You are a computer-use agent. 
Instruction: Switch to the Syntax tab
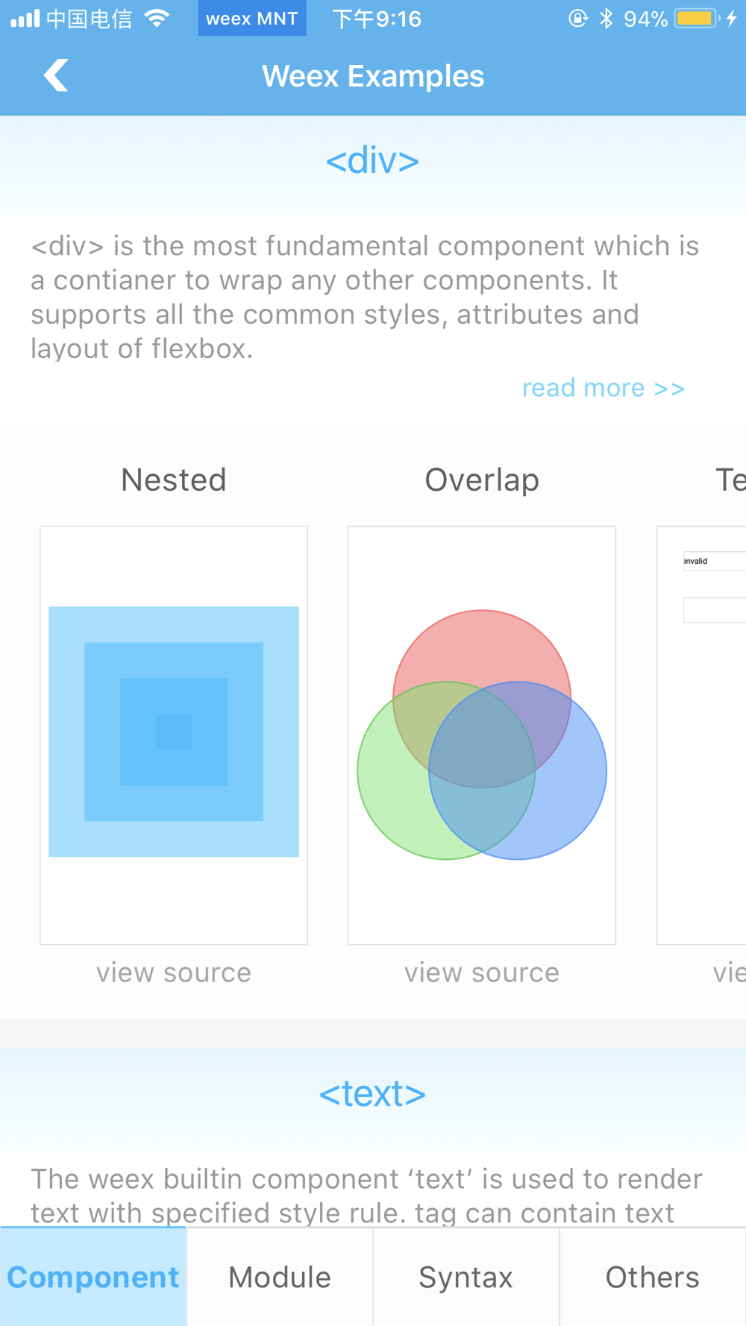pyautogui.click(x=466, y=1277)
